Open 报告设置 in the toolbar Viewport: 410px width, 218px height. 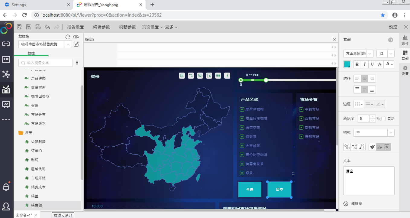(x=76, y=27)
